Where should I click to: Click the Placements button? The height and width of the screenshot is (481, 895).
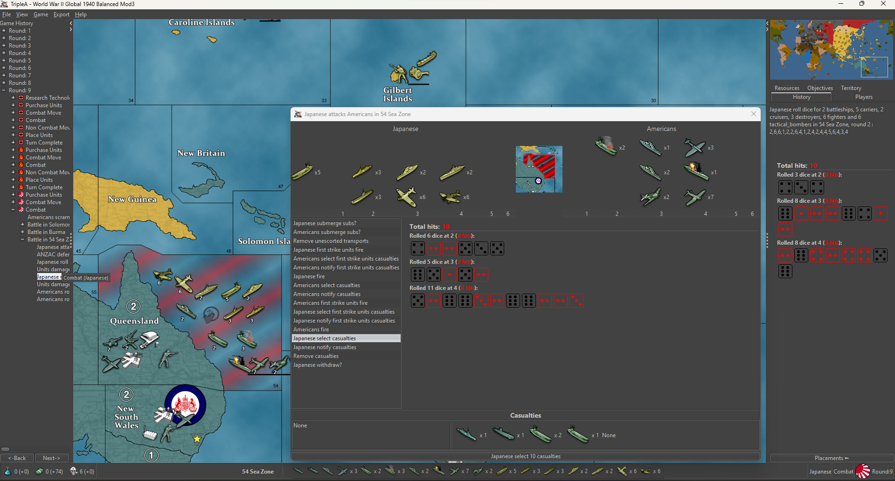click(x=832, y=458)
